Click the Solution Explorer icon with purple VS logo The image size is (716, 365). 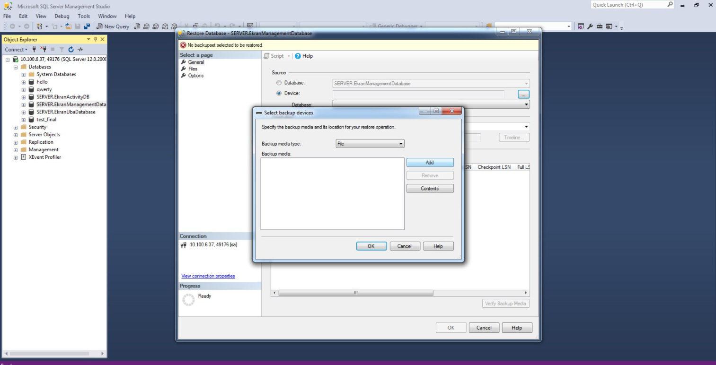point(582,26)
